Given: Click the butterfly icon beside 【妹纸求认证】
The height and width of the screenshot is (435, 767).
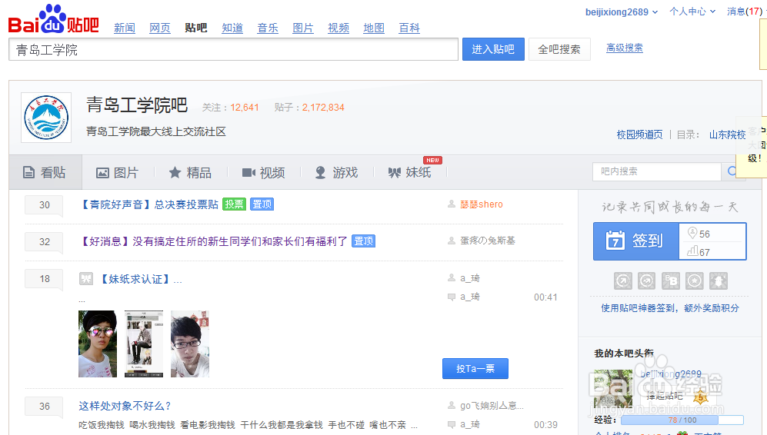Looking at the screenshot, I should coord(86,279).
